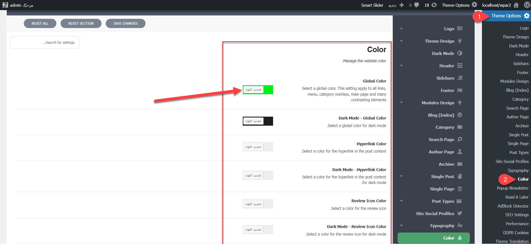The height and width of the screenshot is (244, 531).
Task: Expand the Typography panel section arrow
Action: (401, 226)
